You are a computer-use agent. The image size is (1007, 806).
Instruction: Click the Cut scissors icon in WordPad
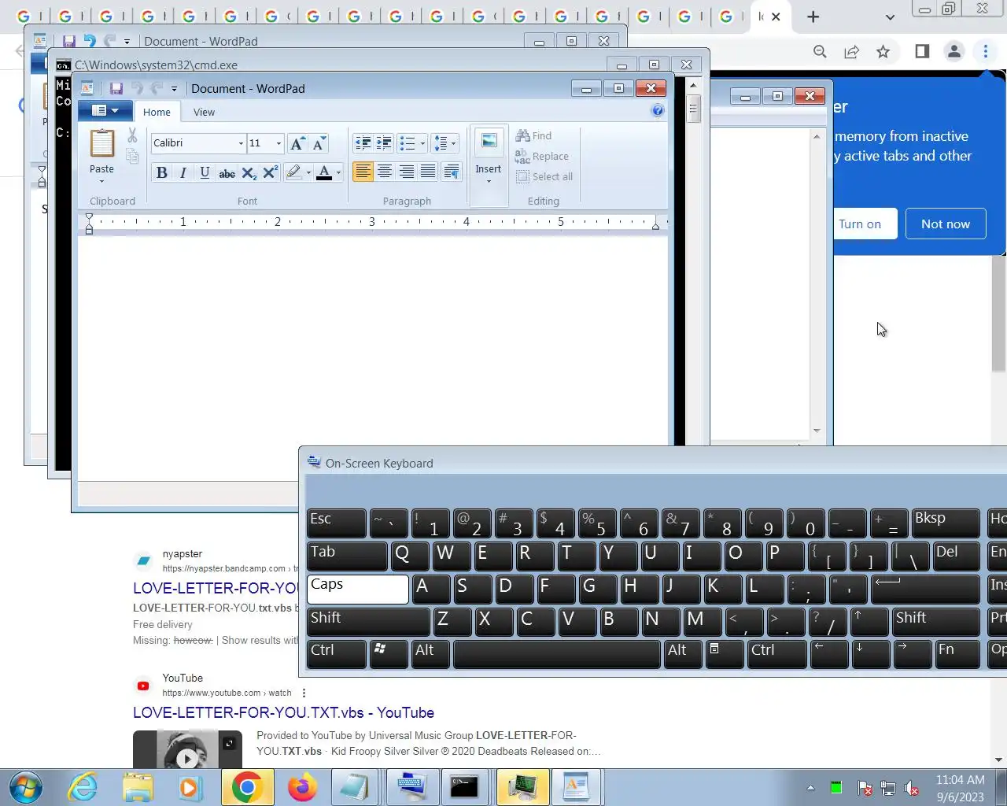tap(132, 135)
